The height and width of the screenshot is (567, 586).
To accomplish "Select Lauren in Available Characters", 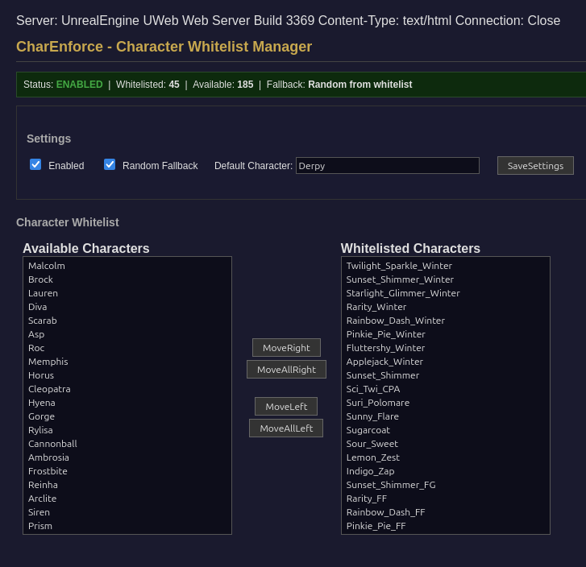I will pyautogui.click(x=127, y=293).
